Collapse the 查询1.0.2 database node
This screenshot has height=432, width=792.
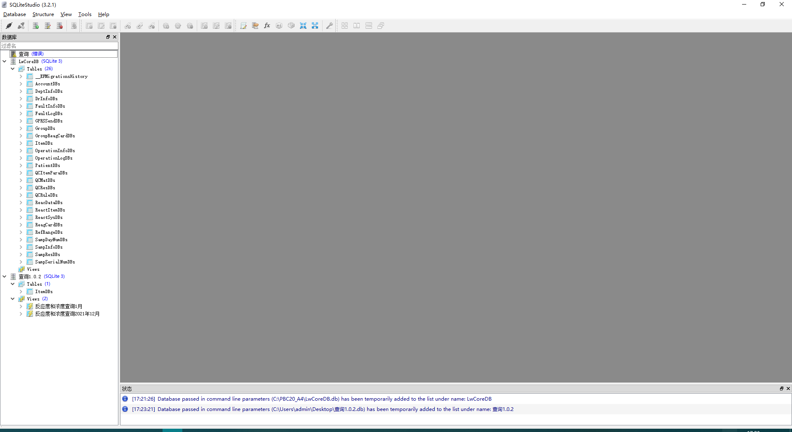click(x=5, y=277)
